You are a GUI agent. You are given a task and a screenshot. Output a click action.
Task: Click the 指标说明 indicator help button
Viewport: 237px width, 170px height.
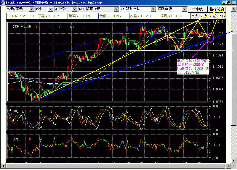(217, 9)
